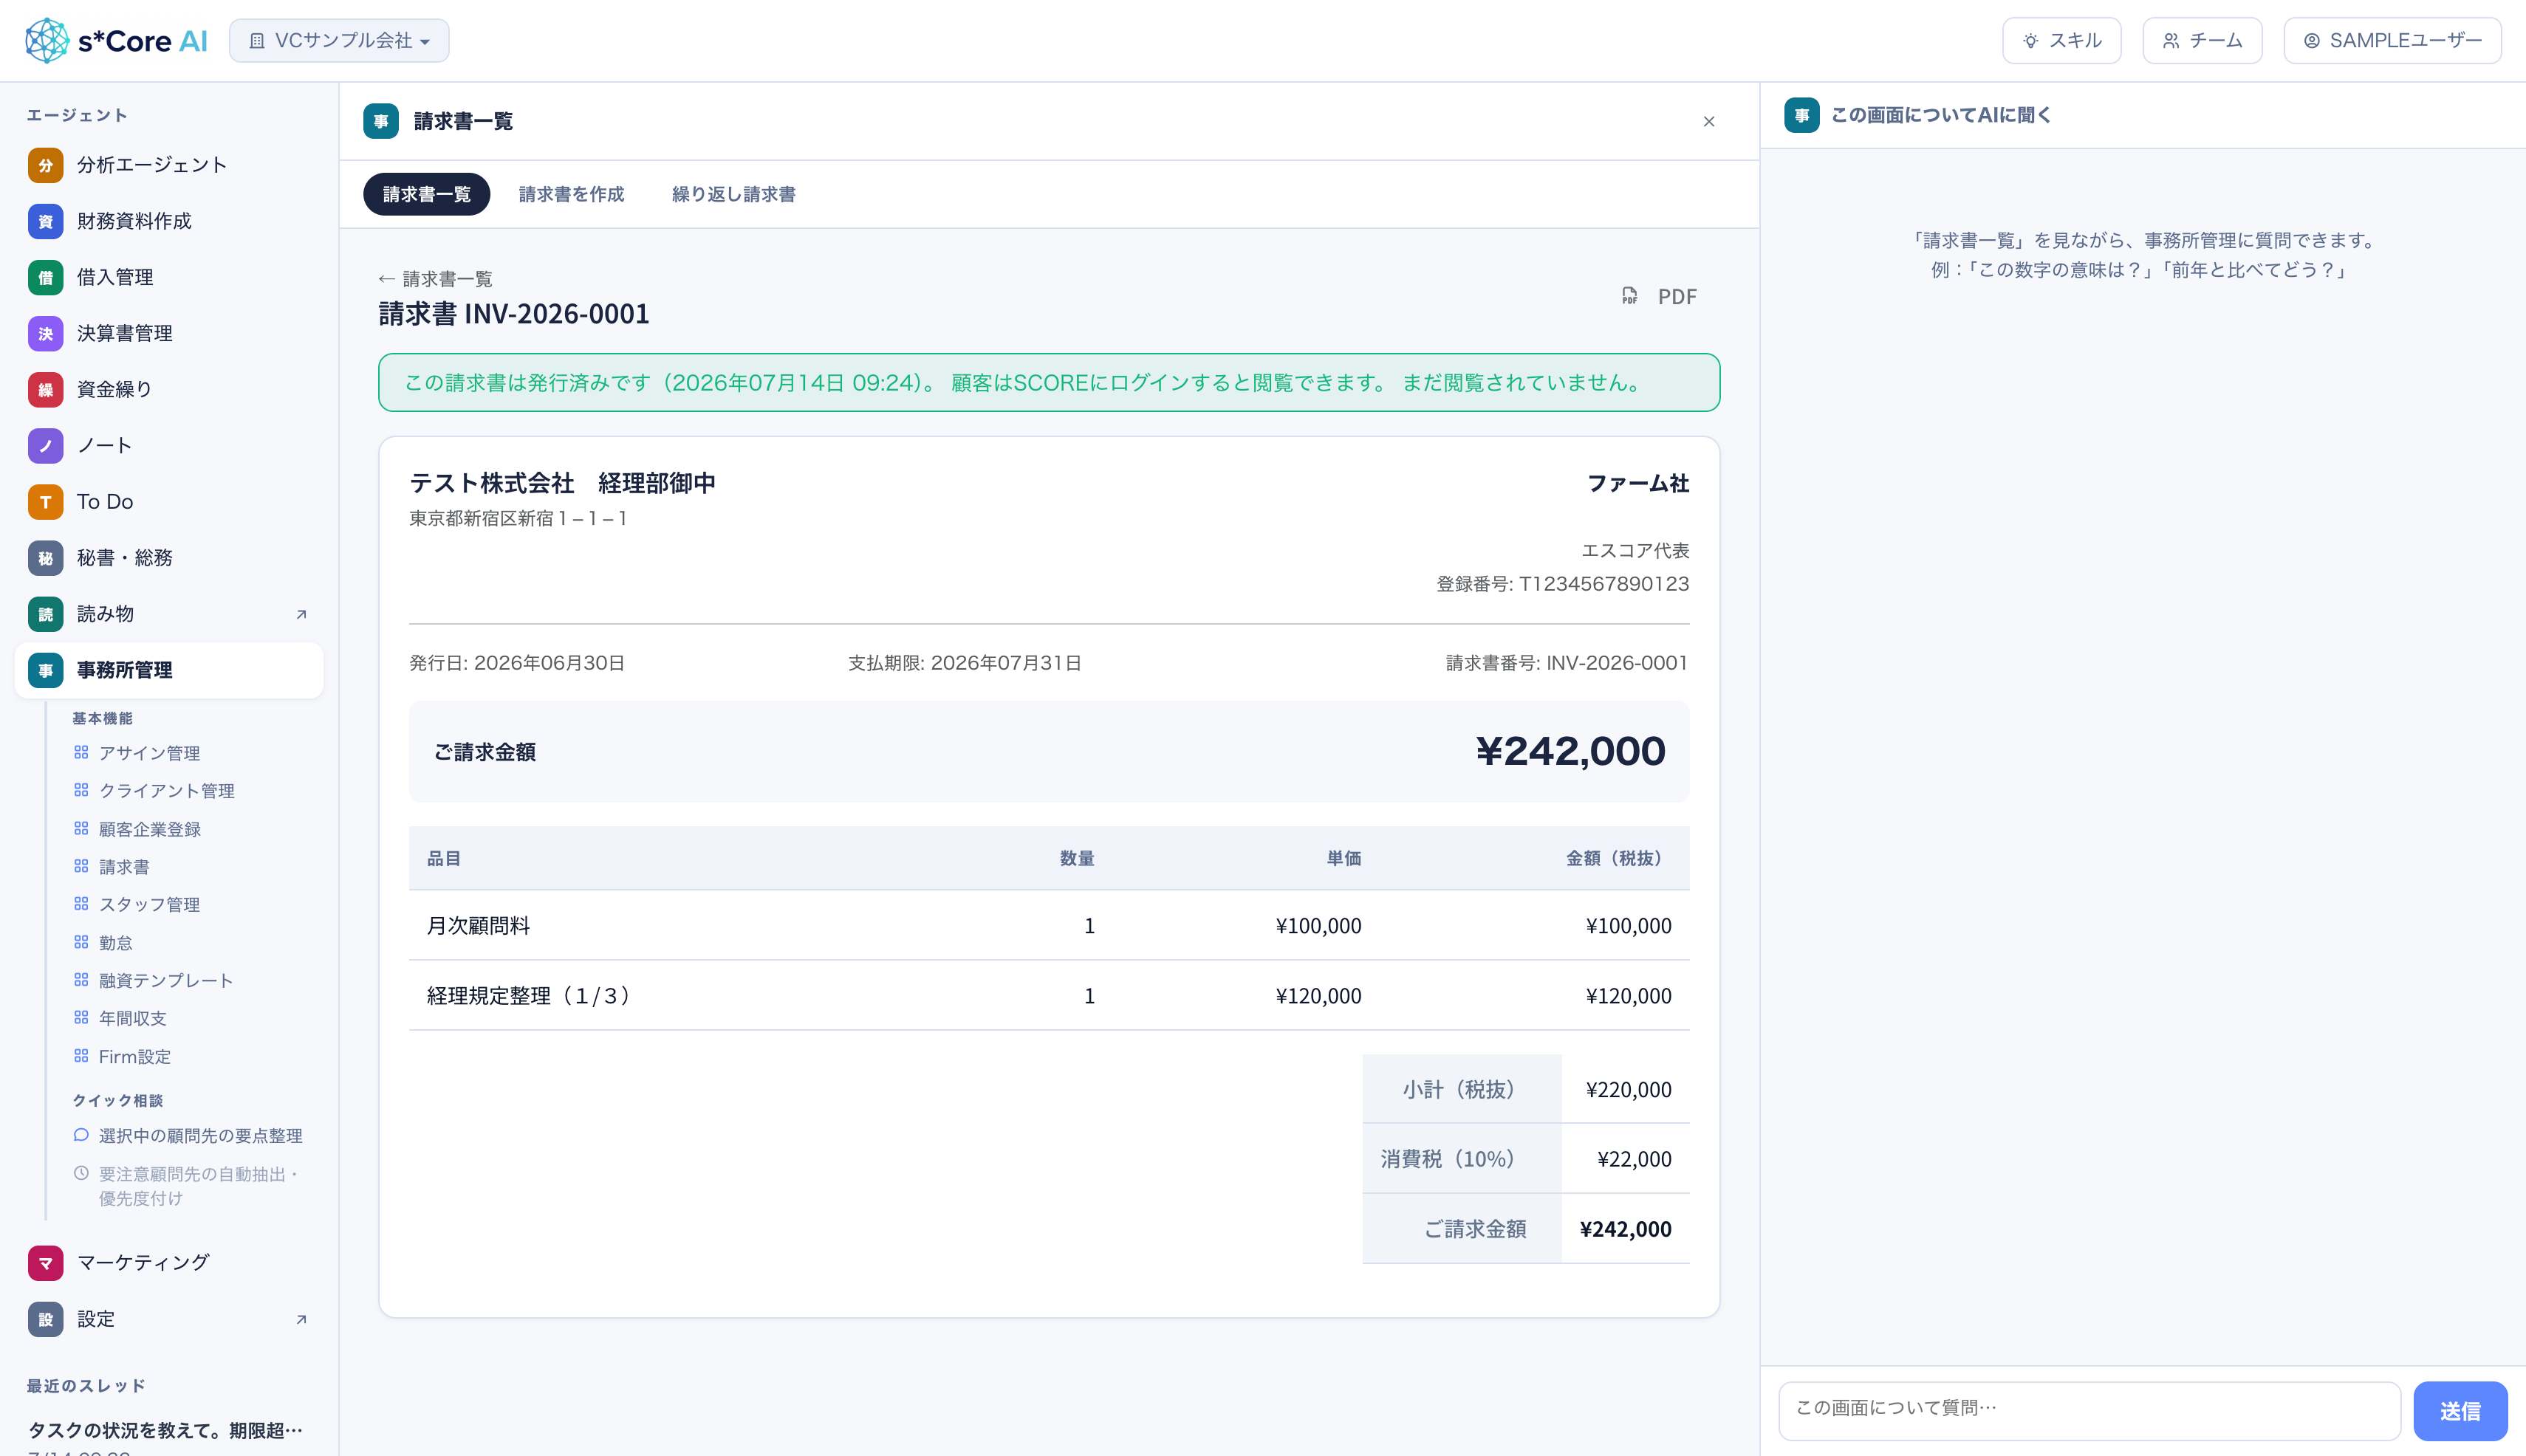
Task: Open the 財務資料作成 agent icon
Action: pos(45,221)
